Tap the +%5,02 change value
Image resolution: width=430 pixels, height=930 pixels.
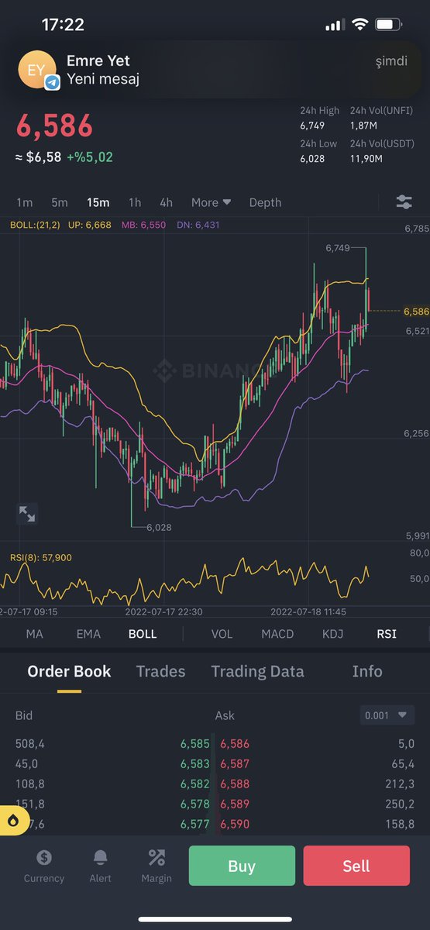(x=90, y=157)
